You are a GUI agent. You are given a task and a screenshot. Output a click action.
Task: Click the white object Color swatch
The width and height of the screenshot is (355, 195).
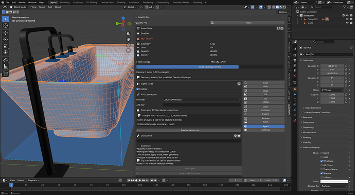[x=334, y=182]
